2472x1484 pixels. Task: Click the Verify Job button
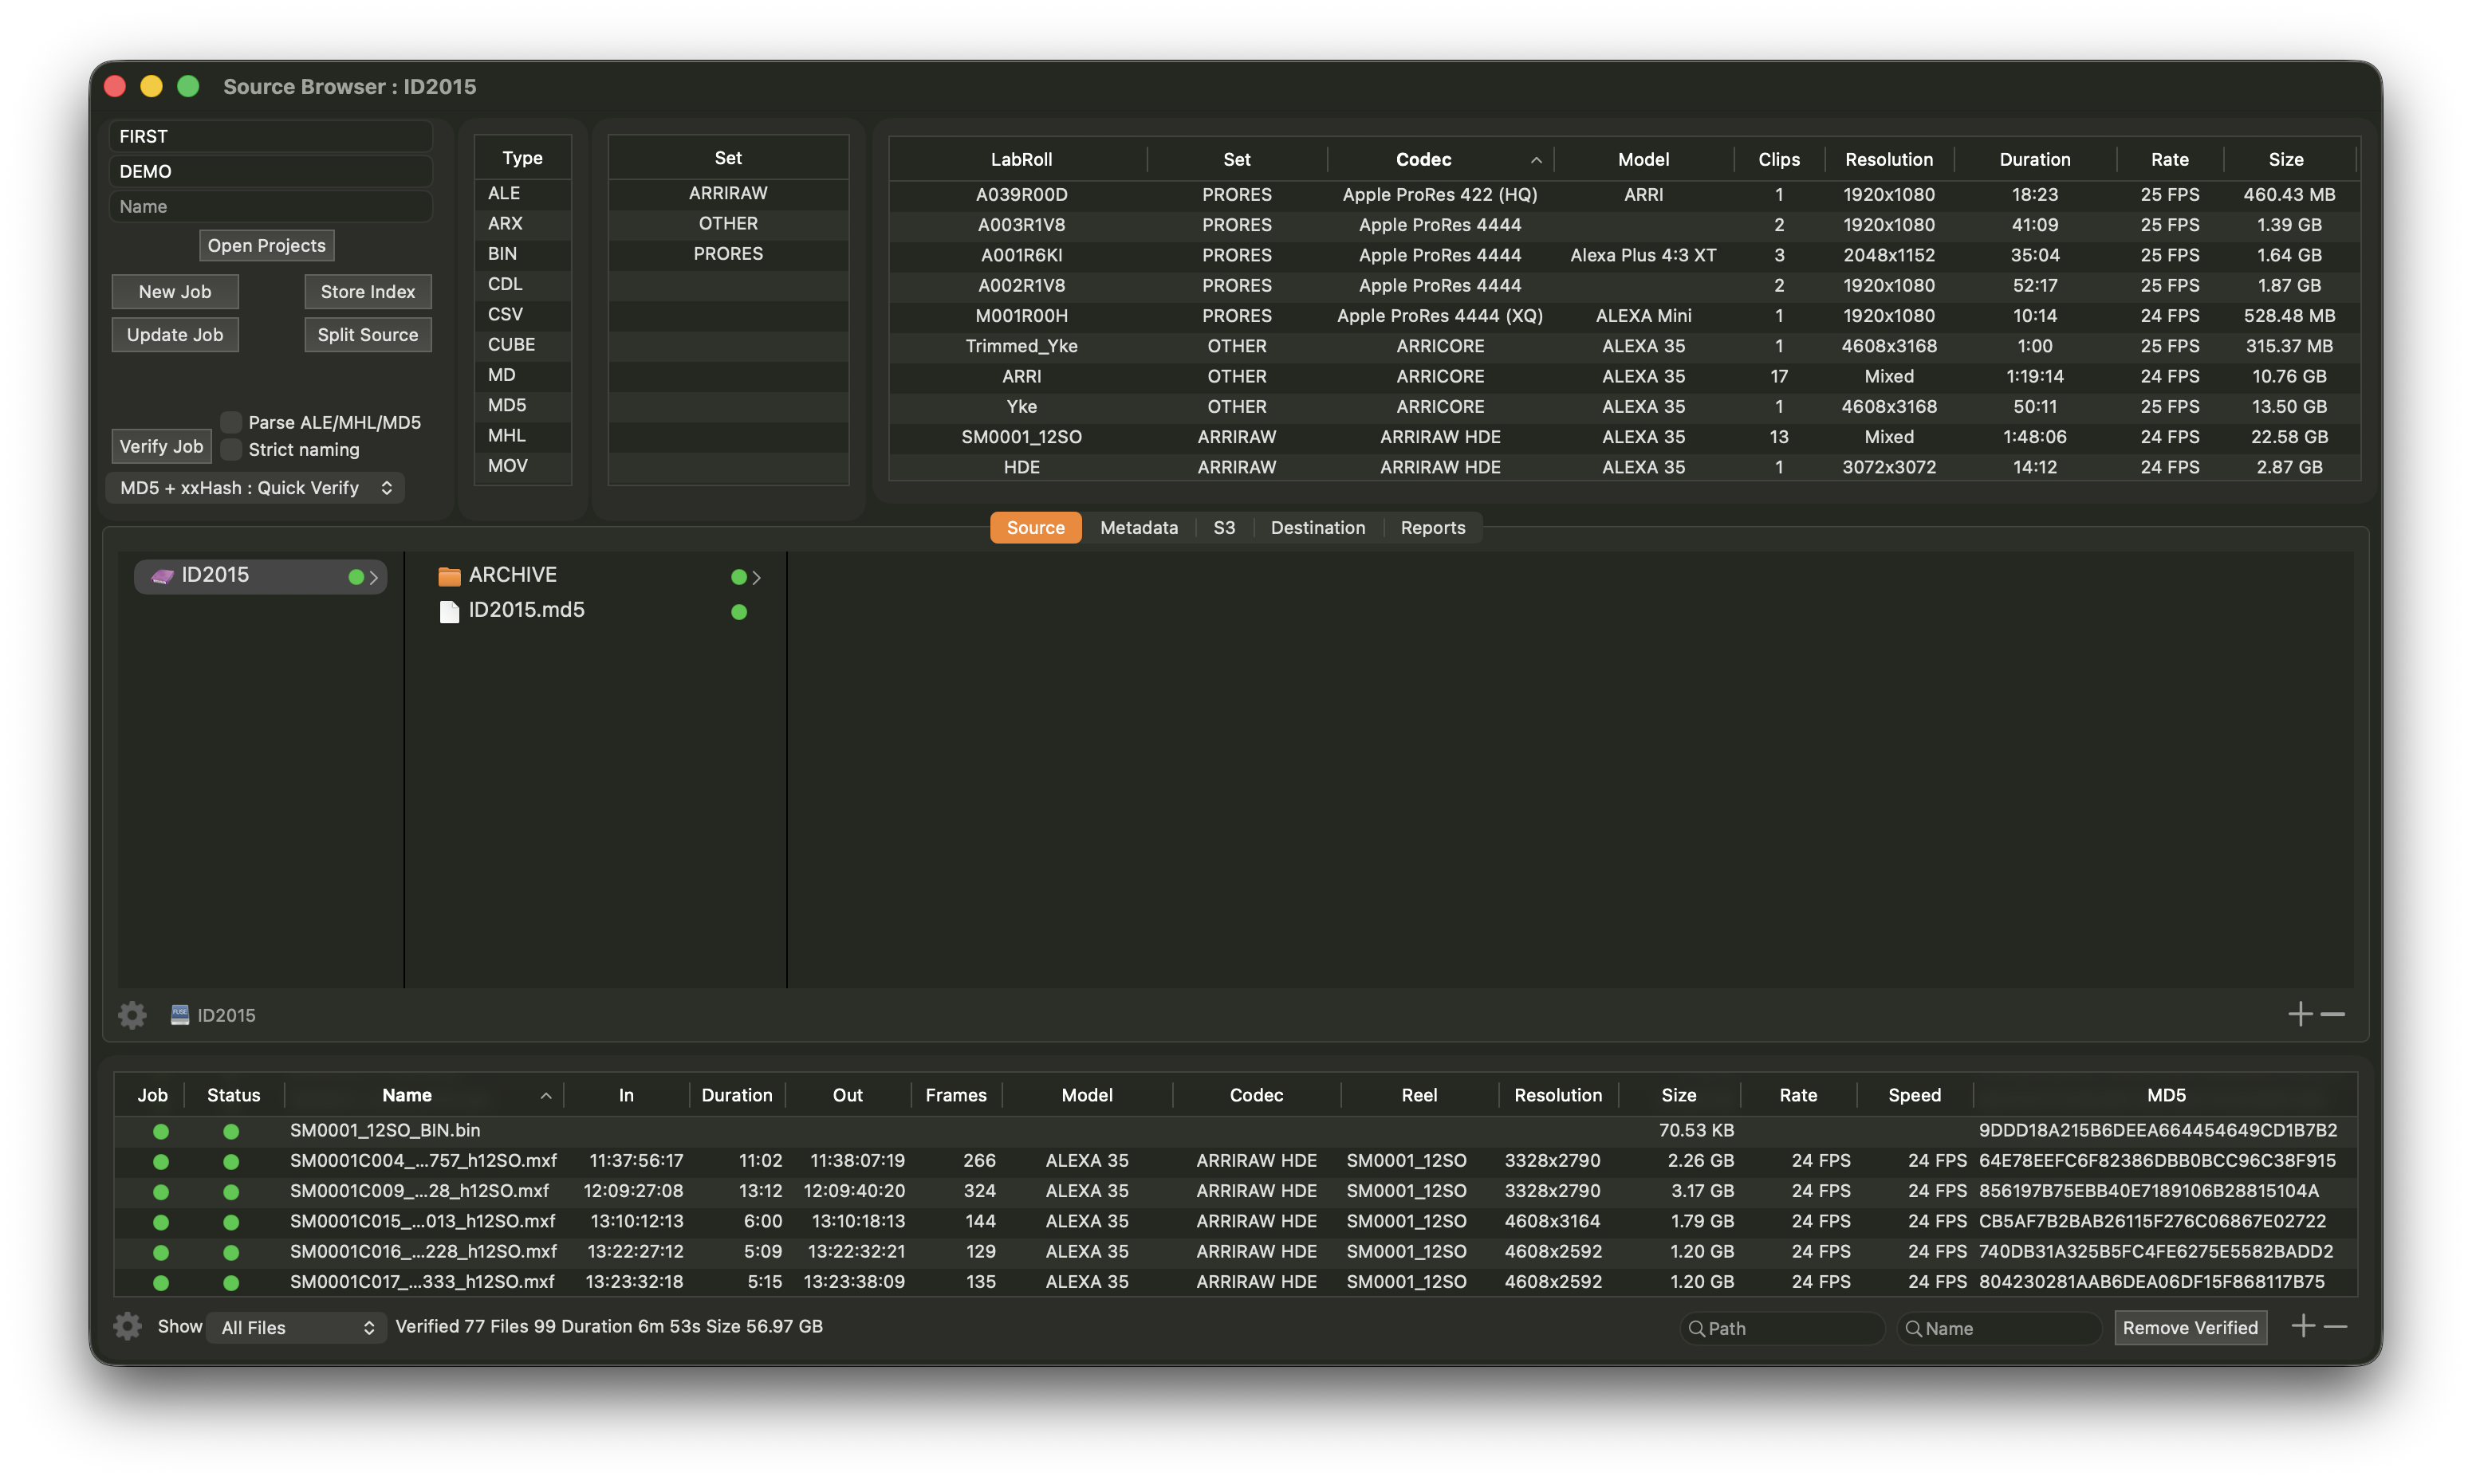[161, 446]
